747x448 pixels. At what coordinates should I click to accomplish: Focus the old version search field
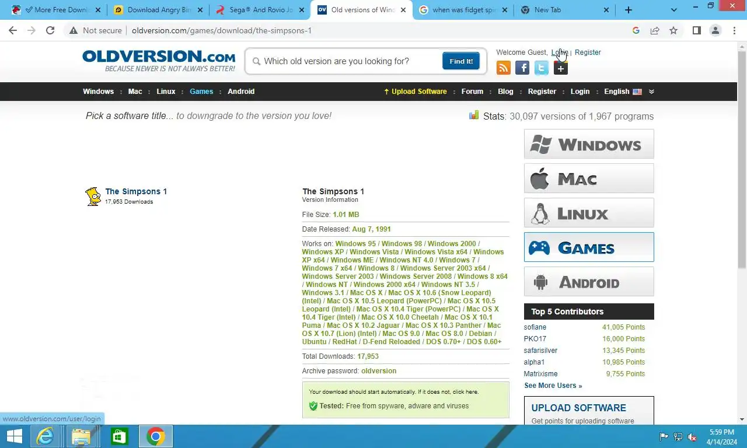tap(350, 61)
